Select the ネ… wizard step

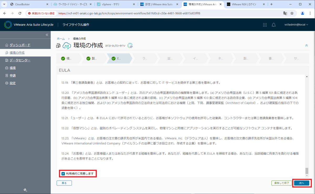[220, 58]
